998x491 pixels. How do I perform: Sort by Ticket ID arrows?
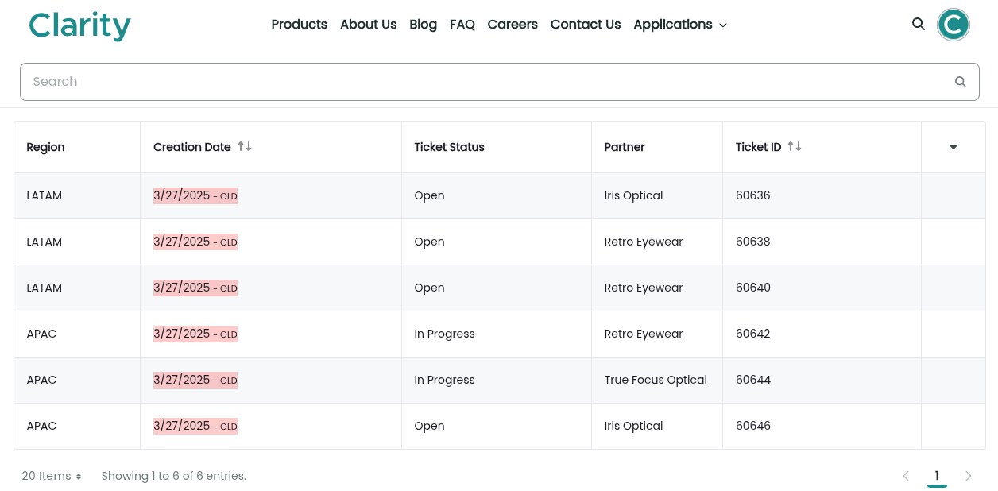(x=795, y=146)
